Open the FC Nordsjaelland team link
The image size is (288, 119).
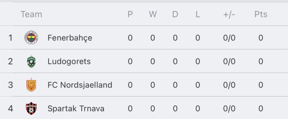(80, 85)
